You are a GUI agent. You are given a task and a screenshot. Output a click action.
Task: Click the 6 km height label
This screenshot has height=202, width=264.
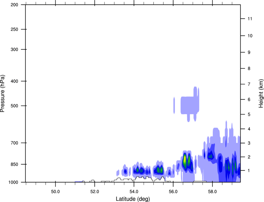tap(249, 99)
